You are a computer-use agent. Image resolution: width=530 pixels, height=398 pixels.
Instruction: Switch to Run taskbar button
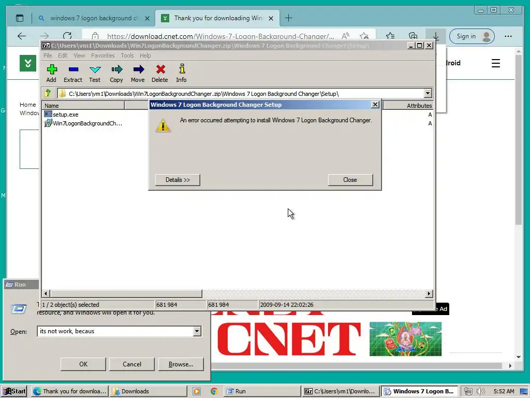pos(262,391)
